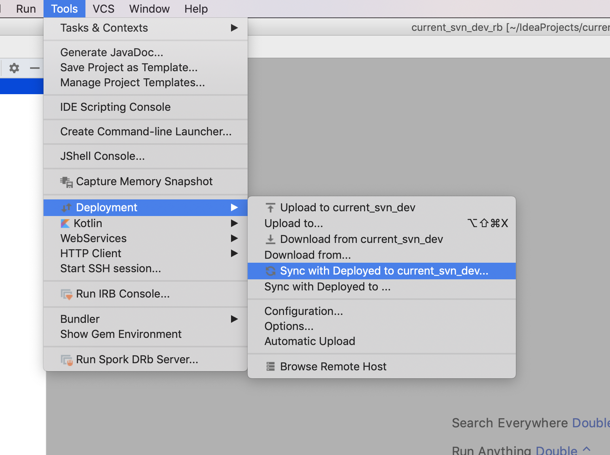Open IDE Scripting Console
The width and height of the screenshot is (610, 455).
[146, 107]
